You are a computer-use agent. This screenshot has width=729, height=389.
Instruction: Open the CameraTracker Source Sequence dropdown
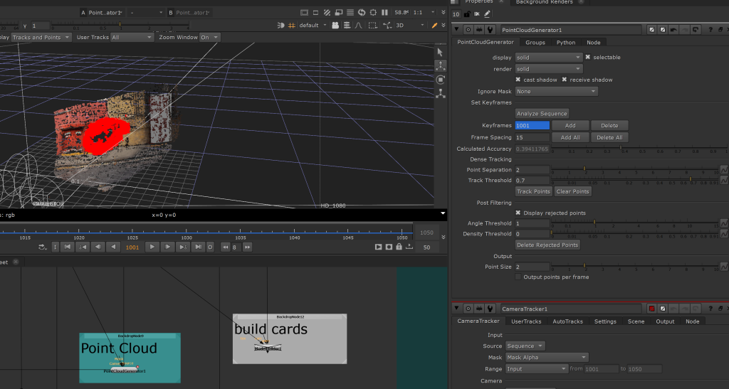pos(525,346)
